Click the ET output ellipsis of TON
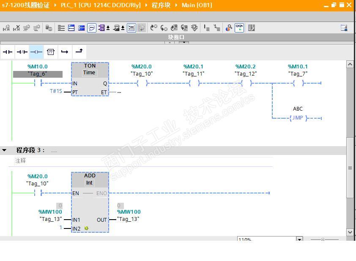This screenshot has width=356, height=261. click(119, 92)
